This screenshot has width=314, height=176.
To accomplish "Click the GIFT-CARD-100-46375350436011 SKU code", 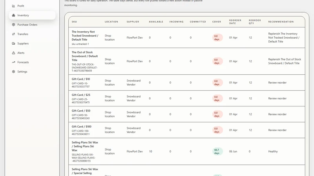I will 81,133.
